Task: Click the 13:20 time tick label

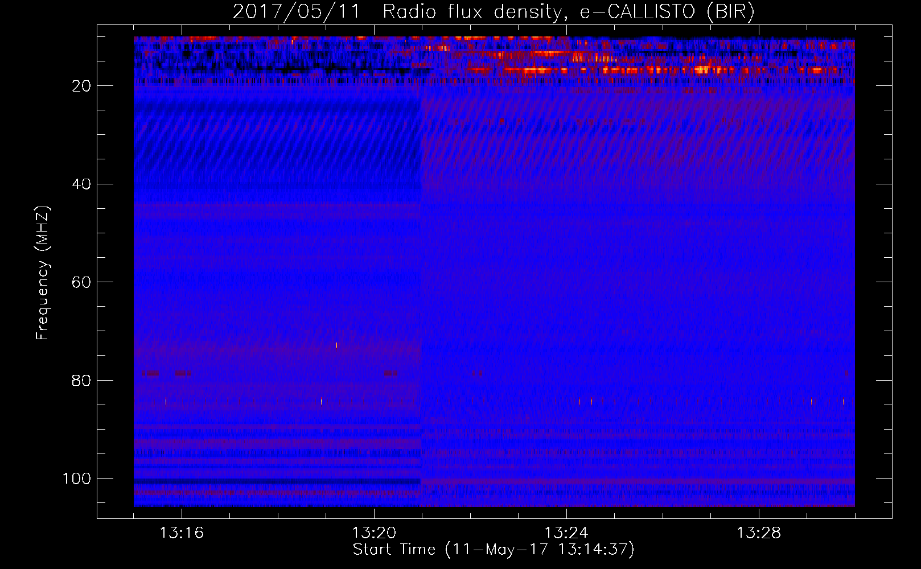Action: pyautogui.click(x=374, y=533)
